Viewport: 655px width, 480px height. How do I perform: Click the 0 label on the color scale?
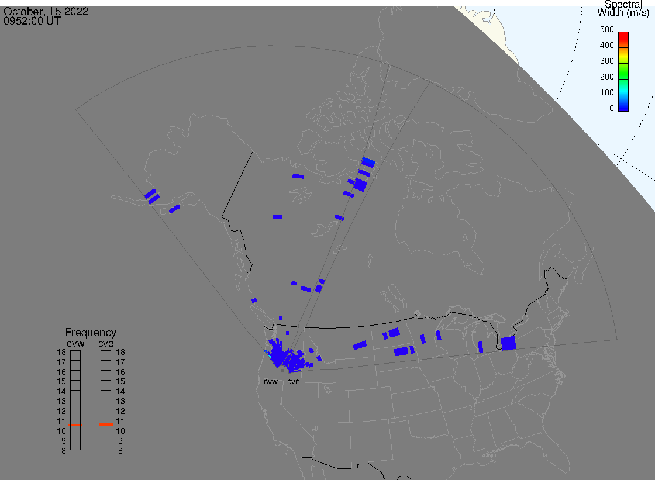point(612,109)
